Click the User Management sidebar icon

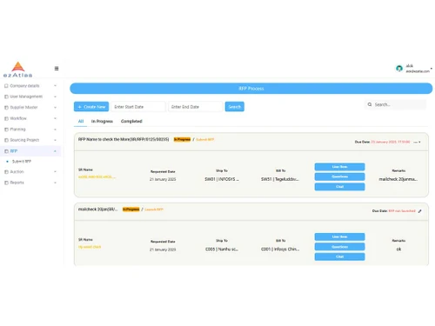coord(6,96)
